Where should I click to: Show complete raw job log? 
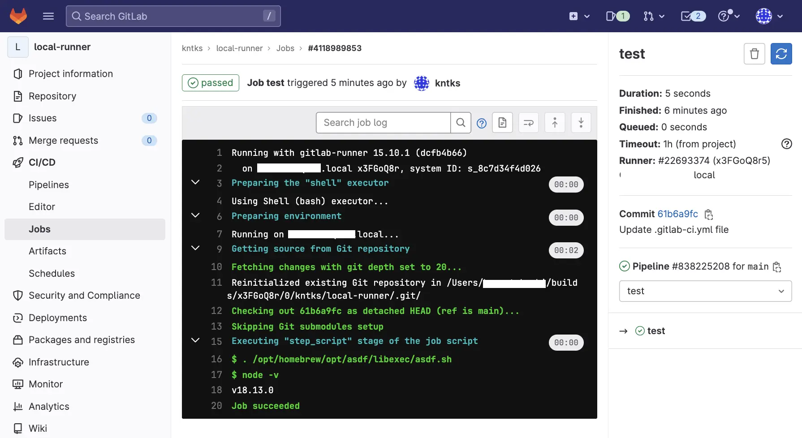point(502,123)
